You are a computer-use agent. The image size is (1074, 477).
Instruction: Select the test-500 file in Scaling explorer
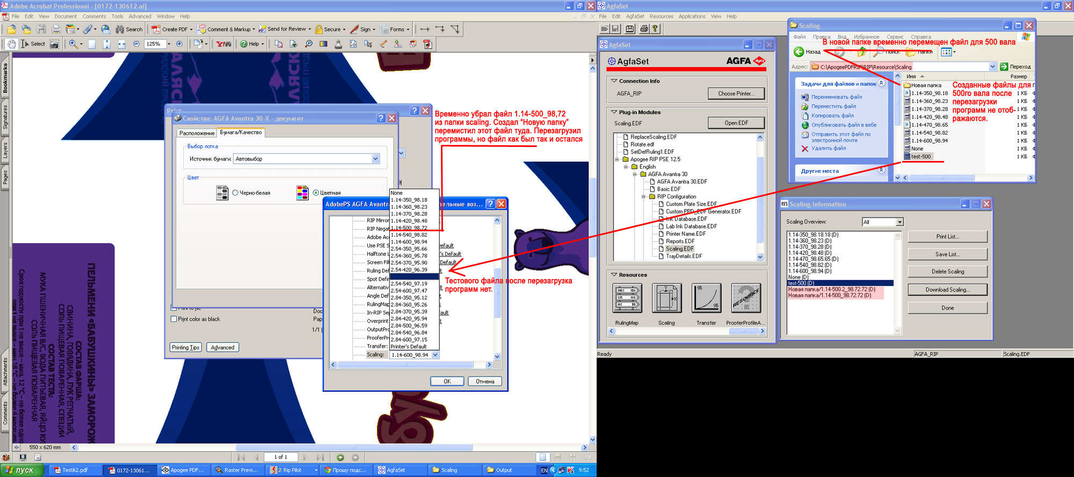click(x=920, y=157)
